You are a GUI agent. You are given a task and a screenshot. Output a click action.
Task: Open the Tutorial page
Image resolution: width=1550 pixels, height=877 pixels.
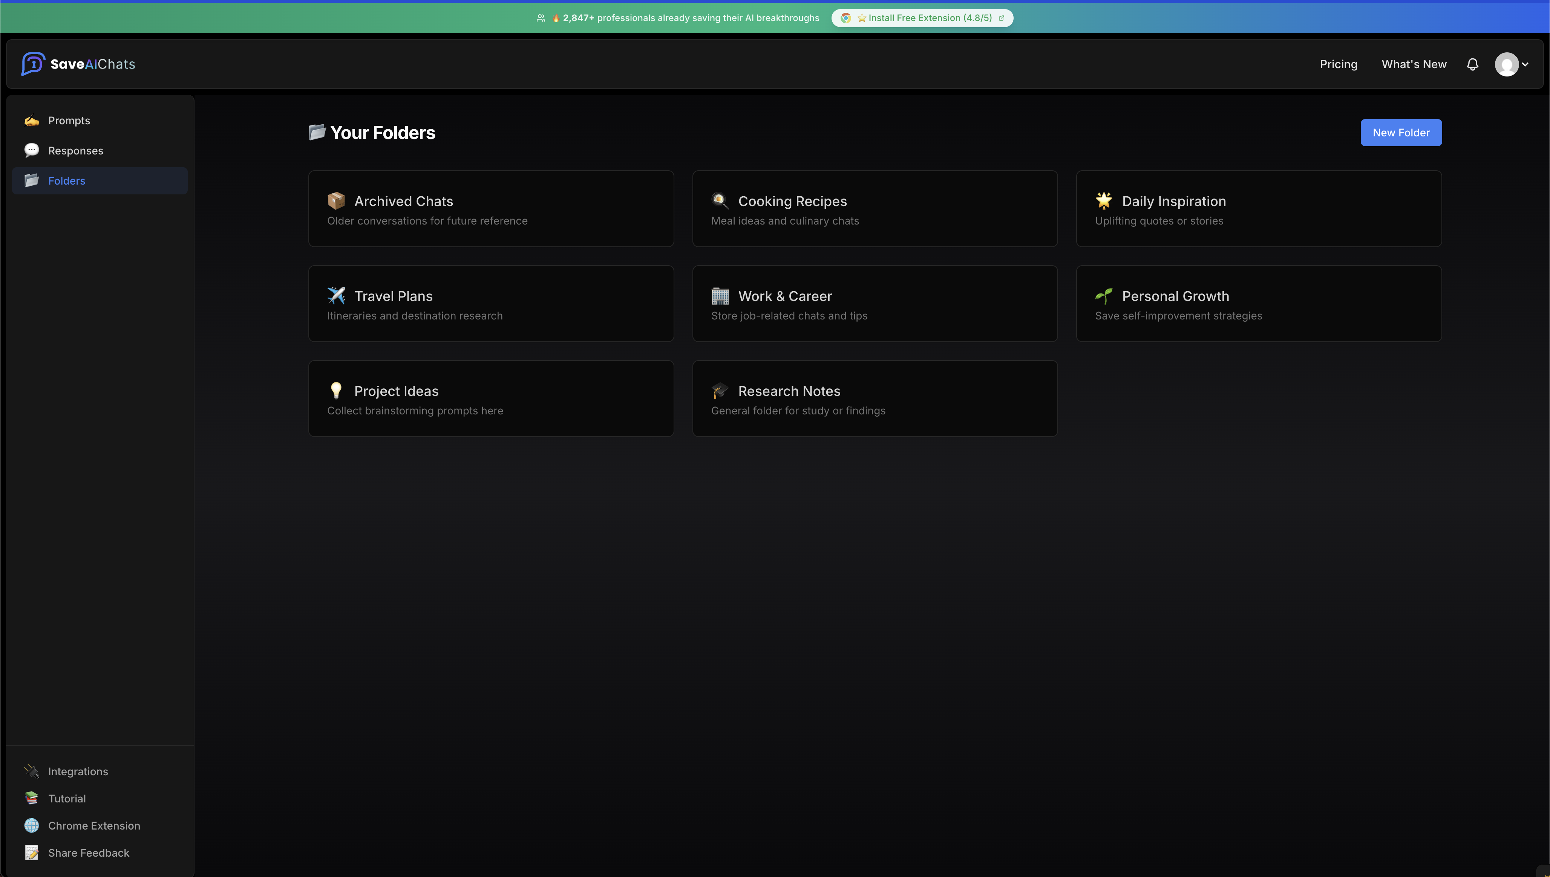(x=100, y=798)
